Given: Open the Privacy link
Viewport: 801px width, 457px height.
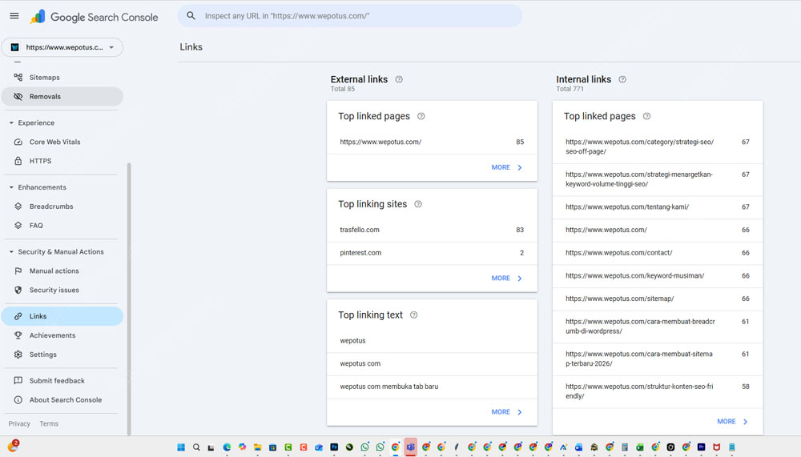Looking at the screenshot, I should pyautogui.click(x=19, y=424).
